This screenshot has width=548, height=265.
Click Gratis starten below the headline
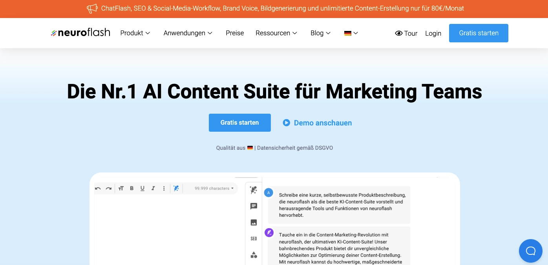239,123
